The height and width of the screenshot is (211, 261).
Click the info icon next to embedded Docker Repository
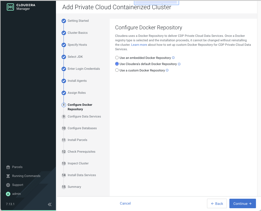[173, 57]
